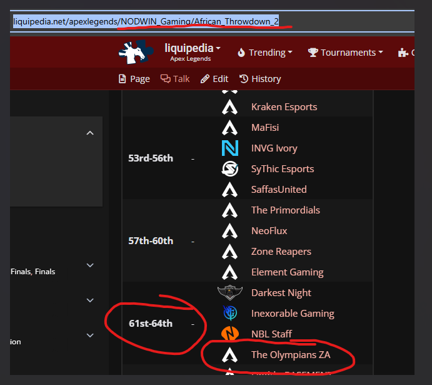432x385 pixels.
Task: Select the History tab
Action: [260, 79]
